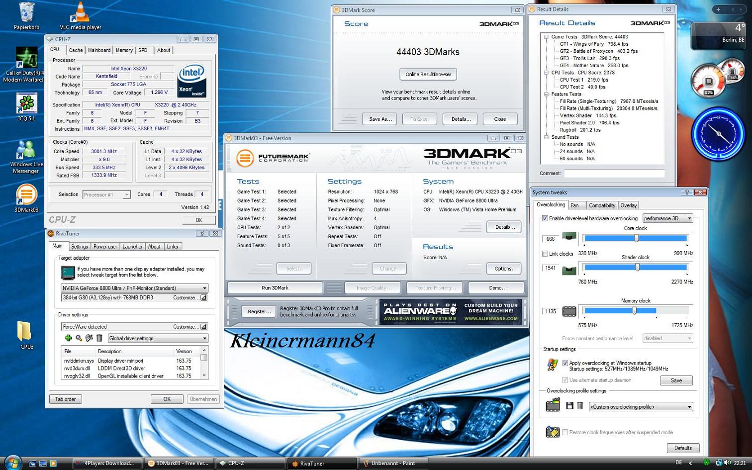Open the Power user tab in RivaTuner
The image size is (752, 470).
pos(105,247)
